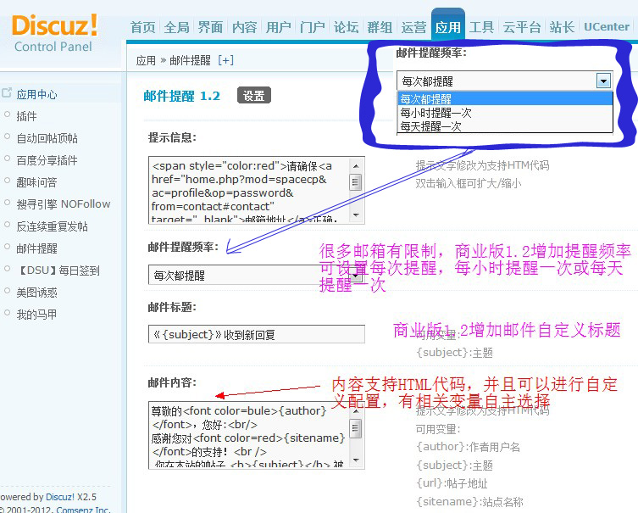
Task: Open the 用户 top menu
Action: pyautogui.click(x=278, y=27)
